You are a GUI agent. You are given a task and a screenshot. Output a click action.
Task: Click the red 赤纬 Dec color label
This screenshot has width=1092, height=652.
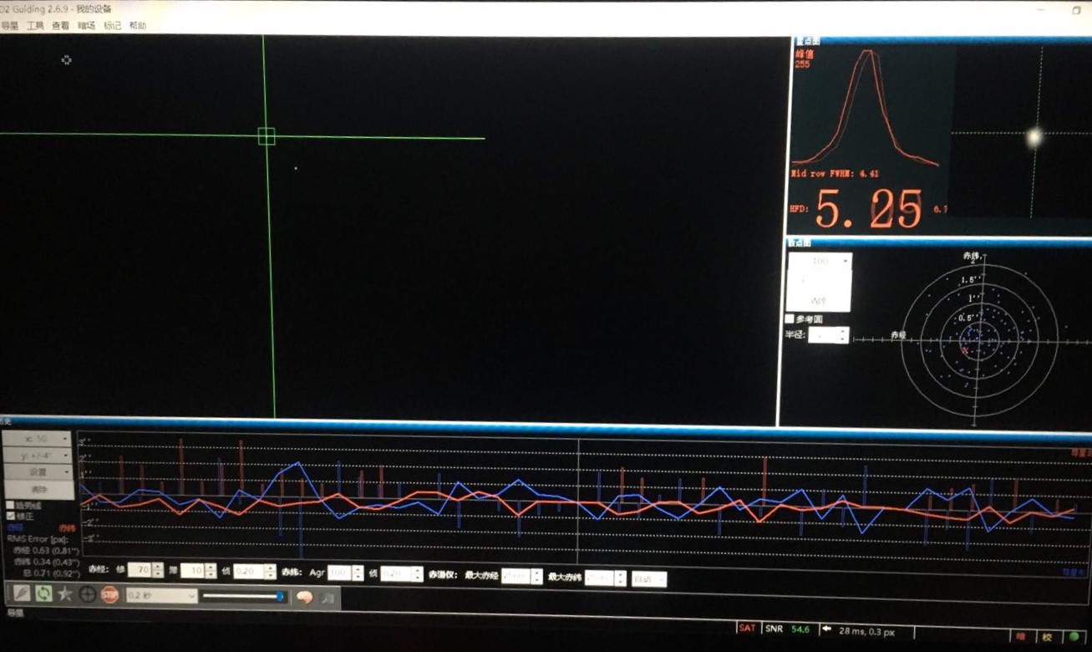pos(67,528)
